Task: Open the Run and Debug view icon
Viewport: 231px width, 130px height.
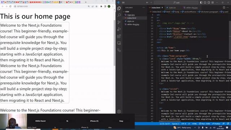Action: (119, 29)
